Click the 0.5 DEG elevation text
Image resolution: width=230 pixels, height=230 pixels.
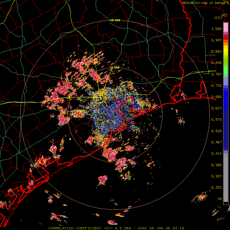click(x=123, y=228)
